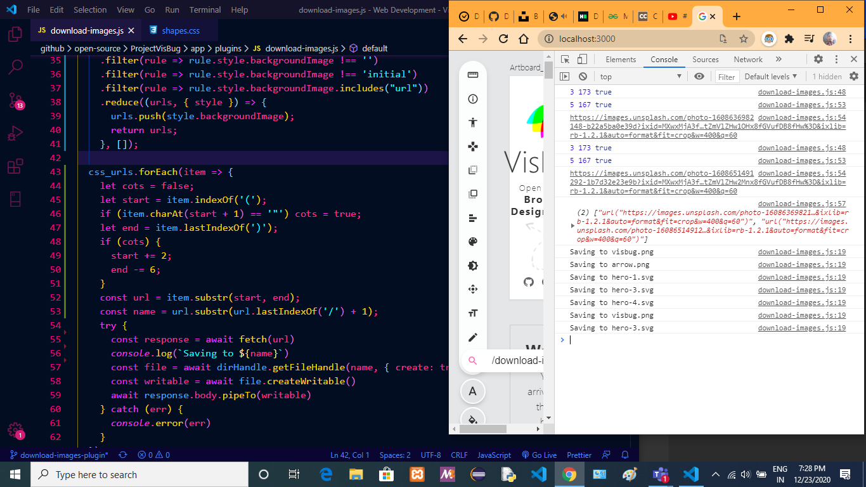
Task: Bookmark this page with the star
Action: tap(744, 39)
